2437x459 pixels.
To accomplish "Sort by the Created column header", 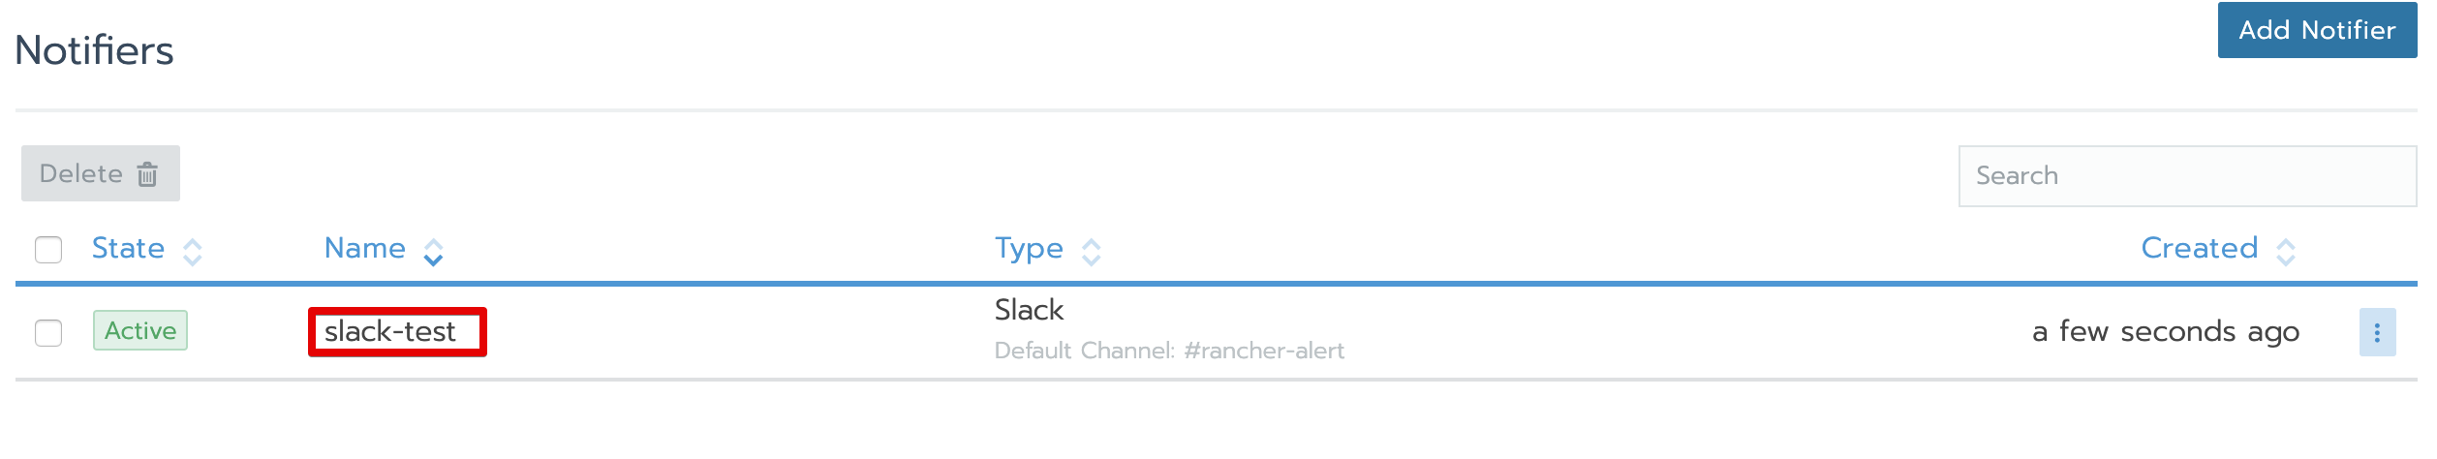I will 2199,249.
